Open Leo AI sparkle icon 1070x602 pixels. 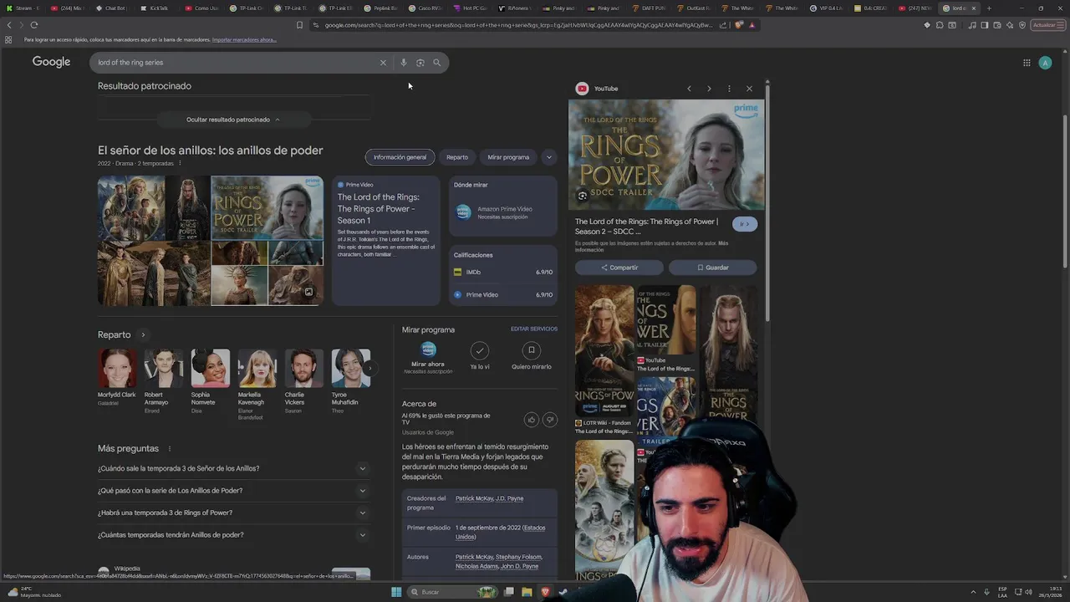tap(1010, 25)
